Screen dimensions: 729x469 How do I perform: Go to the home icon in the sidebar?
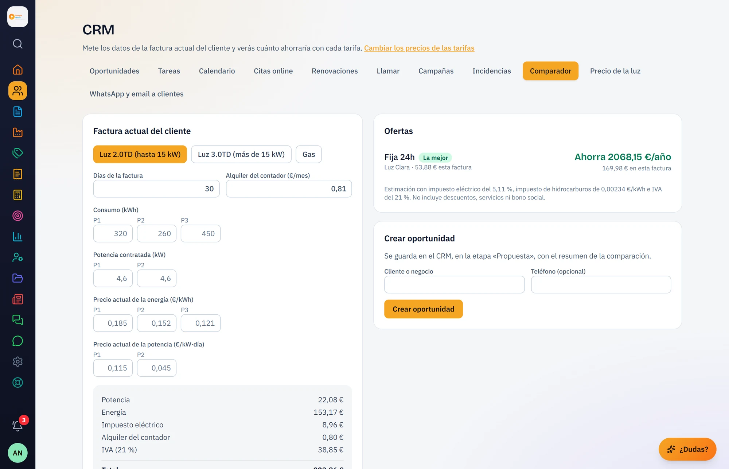(17, 70)
